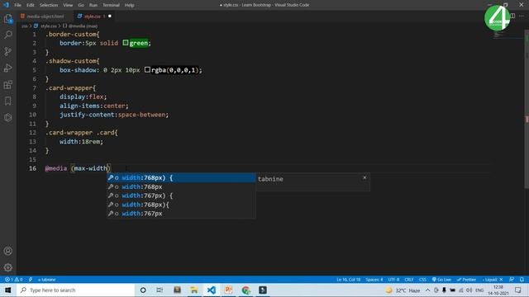The image size is (529, 297).
Task: Close the tabnine suggestion details panel
Action: [365, 177]
